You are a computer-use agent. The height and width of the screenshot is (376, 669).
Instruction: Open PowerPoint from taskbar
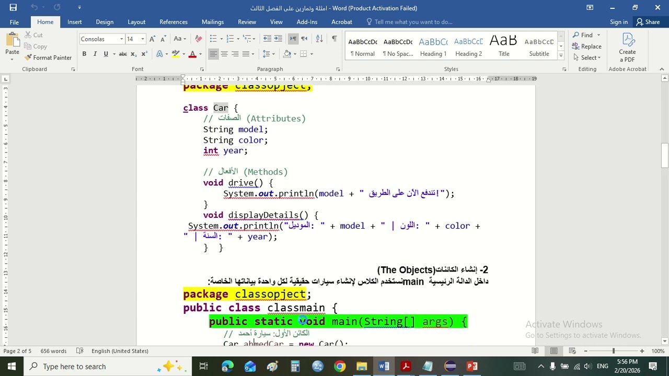(x=472, y=367)
